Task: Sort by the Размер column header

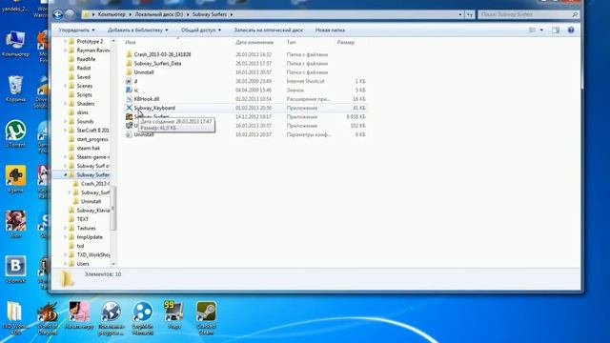Action: [346, 42]
